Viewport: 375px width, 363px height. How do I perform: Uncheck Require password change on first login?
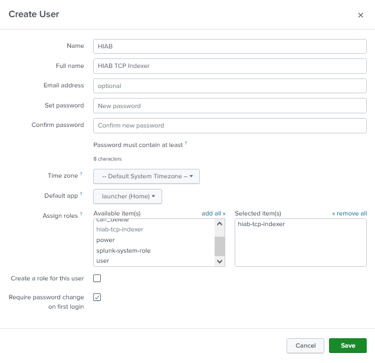pyautogui.click(x=97, y=297)
